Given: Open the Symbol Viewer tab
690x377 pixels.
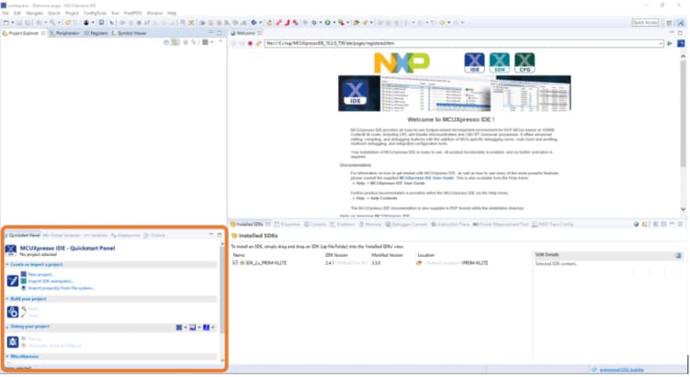Looking at the screenshot, I should click(130, 32).
